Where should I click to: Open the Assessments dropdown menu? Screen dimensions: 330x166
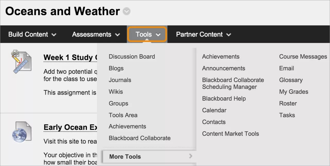pos(96,34)
